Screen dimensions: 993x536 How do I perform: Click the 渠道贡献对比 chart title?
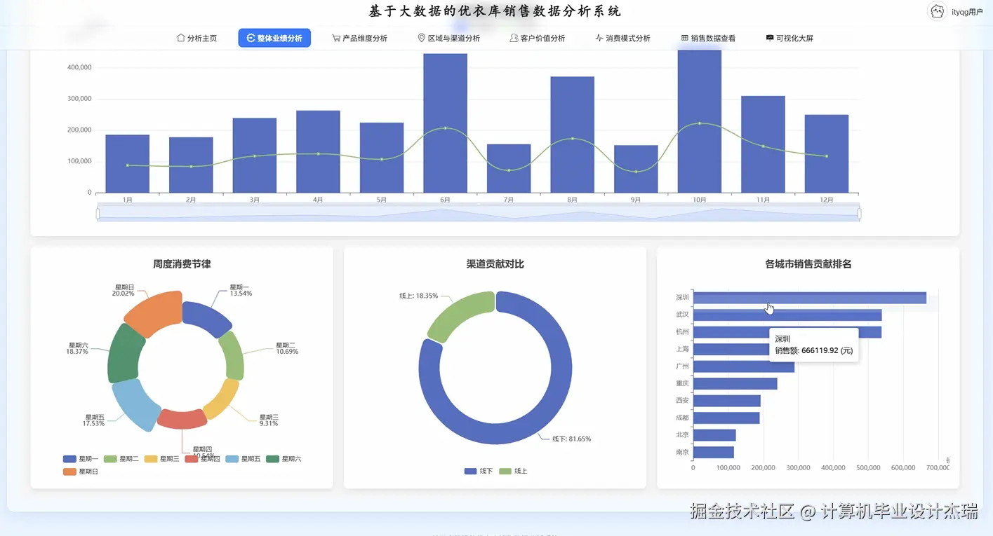[x=495, y=264]
